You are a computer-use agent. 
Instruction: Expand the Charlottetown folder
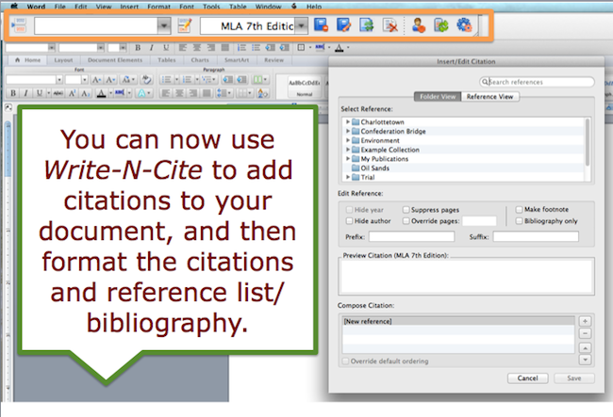pos(348,121)
